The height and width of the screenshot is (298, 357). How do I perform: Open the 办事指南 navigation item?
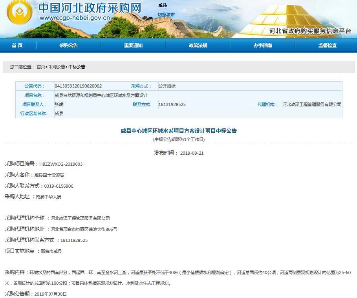(262, 46)
